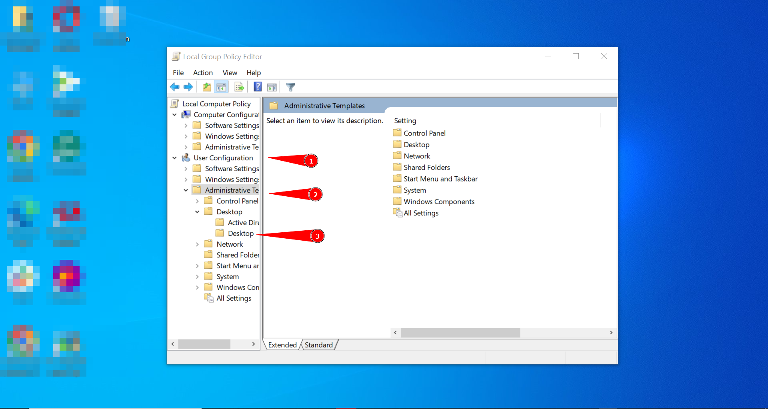Viewport: 768px width, 409px height.
Task: Toggle the Show/Hide Action Pane icon
Action: (x=272, y=87)
